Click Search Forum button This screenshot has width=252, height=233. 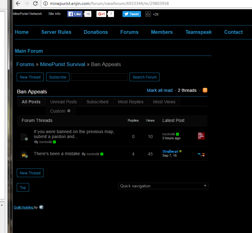[144, 77]
